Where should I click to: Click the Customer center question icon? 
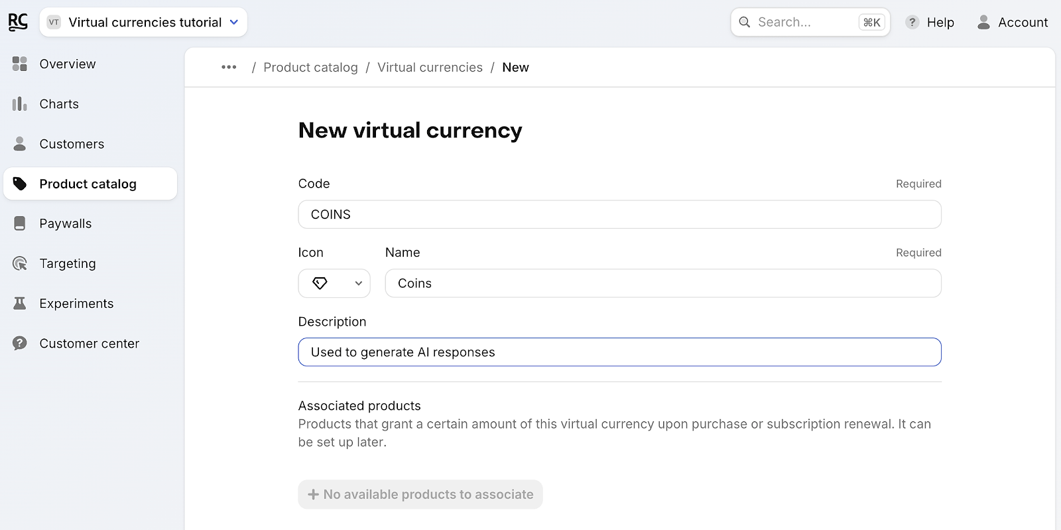coord(20,343)
